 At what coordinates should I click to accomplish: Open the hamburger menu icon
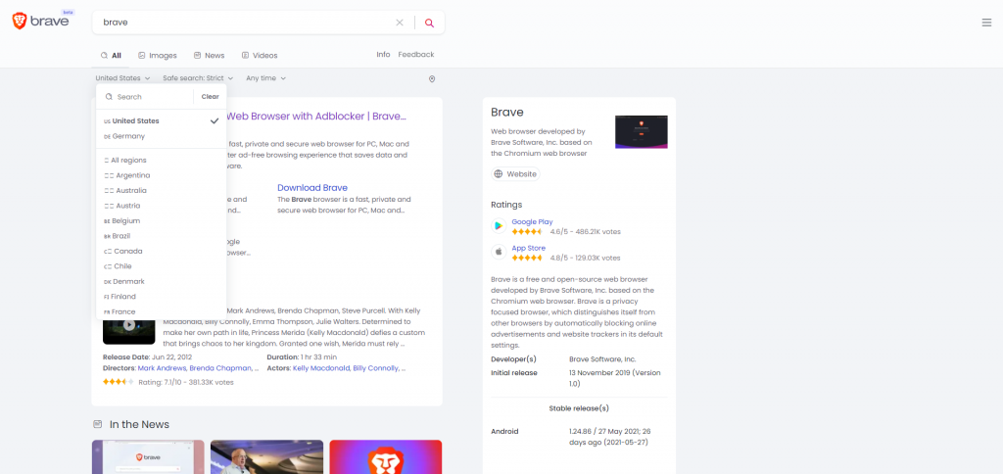[985, 23]
